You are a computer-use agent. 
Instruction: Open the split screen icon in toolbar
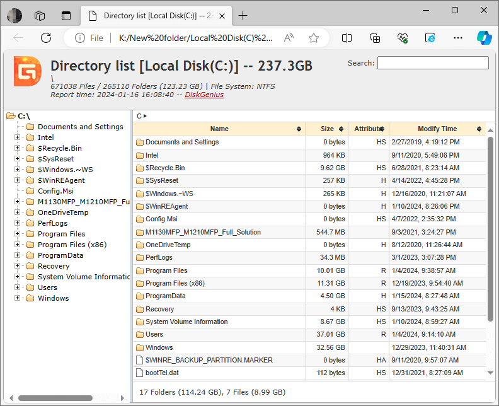[347, 38]
